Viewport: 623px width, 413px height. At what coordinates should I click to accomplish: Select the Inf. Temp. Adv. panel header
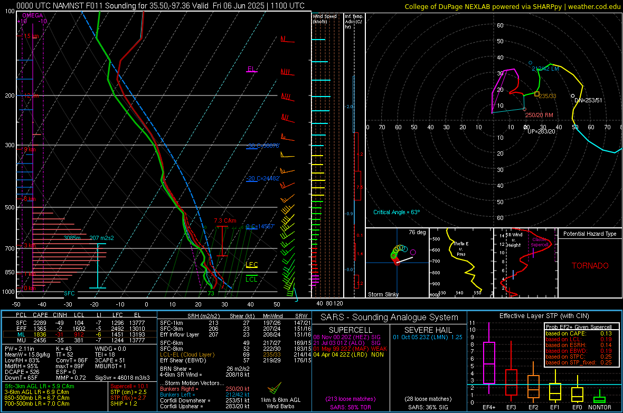353,22
